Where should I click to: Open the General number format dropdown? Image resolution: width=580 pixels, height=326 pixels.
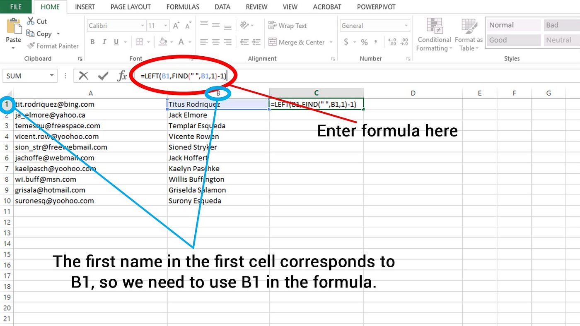click(407, 25)
